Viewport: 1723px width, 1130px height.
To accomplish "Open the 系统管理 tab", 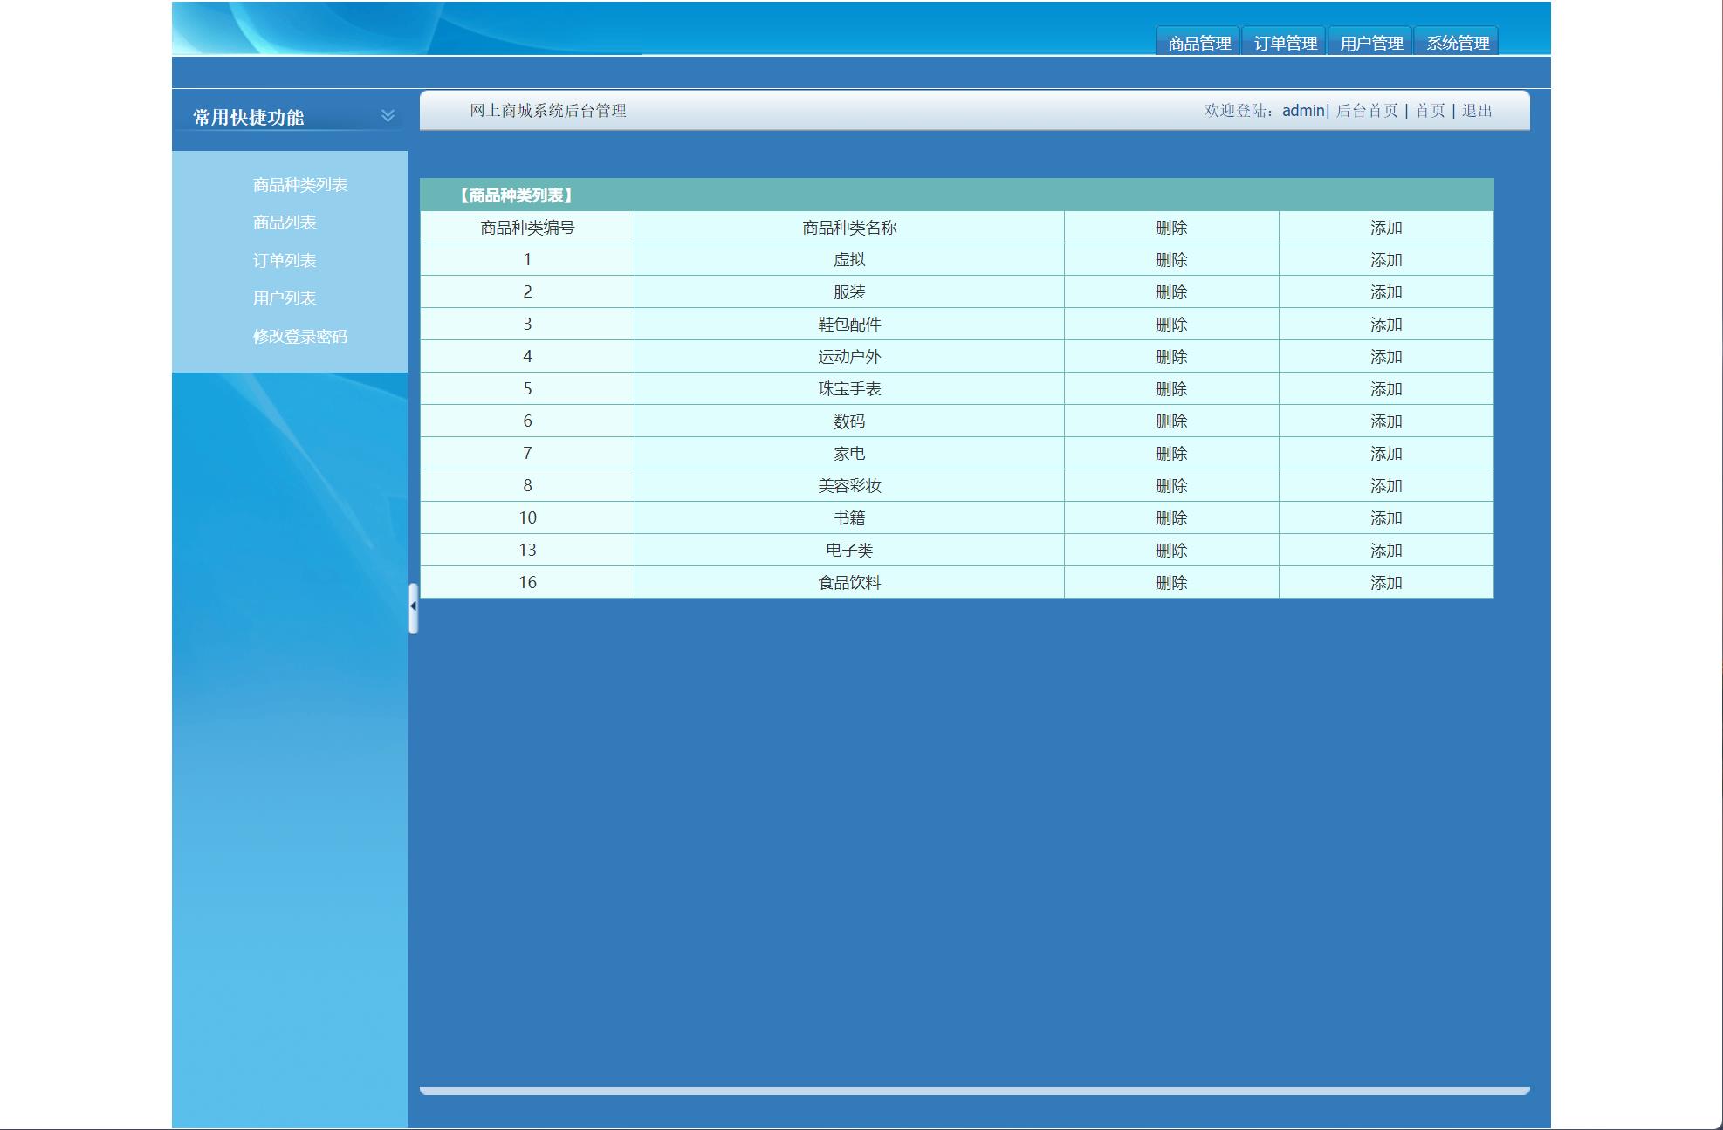I will tap(1457, 43).
